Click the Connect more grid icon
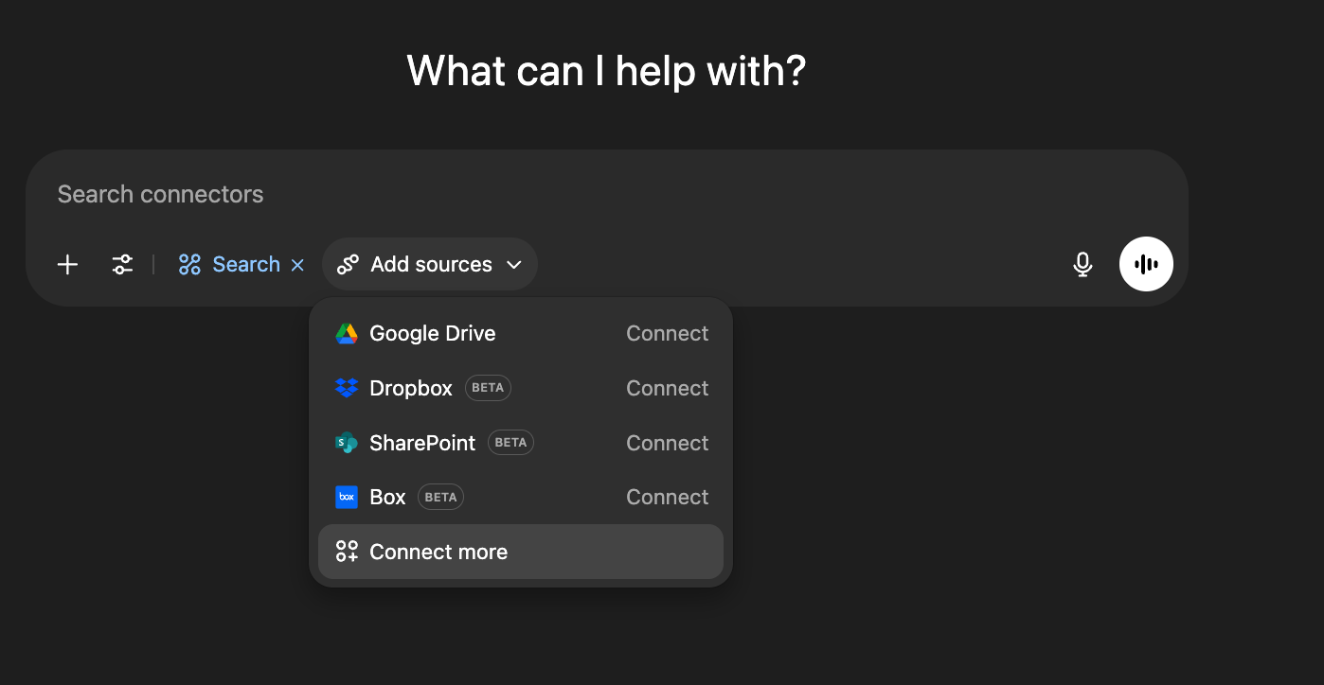 pos(347,553)
